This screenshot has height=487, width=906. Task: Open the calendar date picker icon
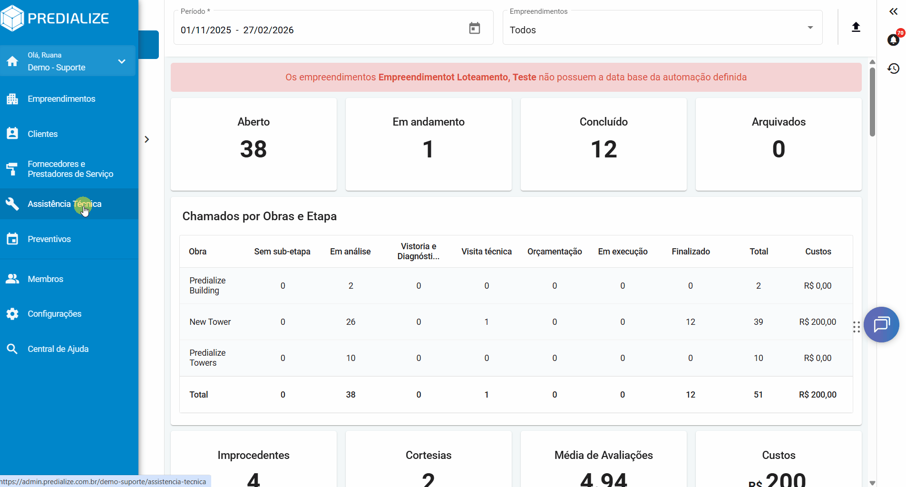474,29
